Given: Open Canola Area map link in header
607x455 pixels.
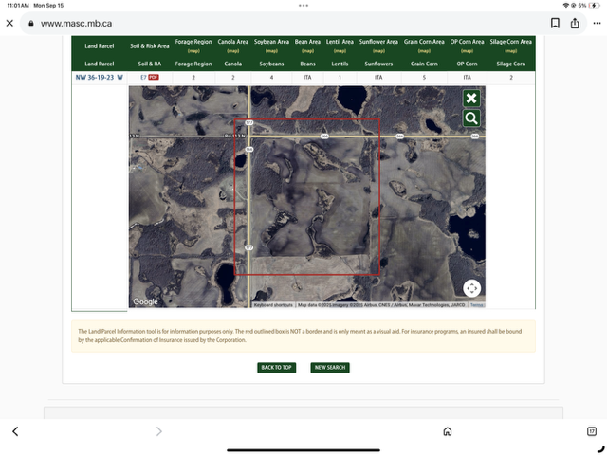Looking at the screenshot, I should (x=233, y=49).
